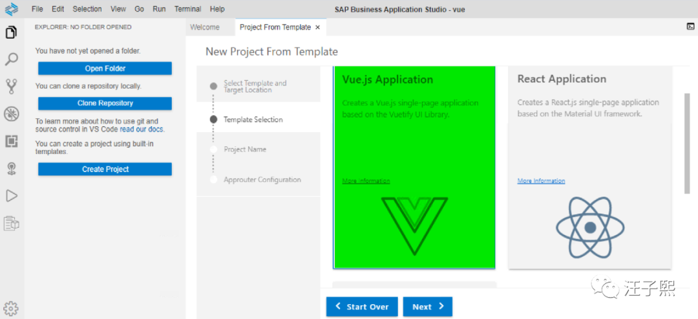Open the Search panel icon
Image resolution: width=698 pixels, height=319 pixels.
click(11, 60)
